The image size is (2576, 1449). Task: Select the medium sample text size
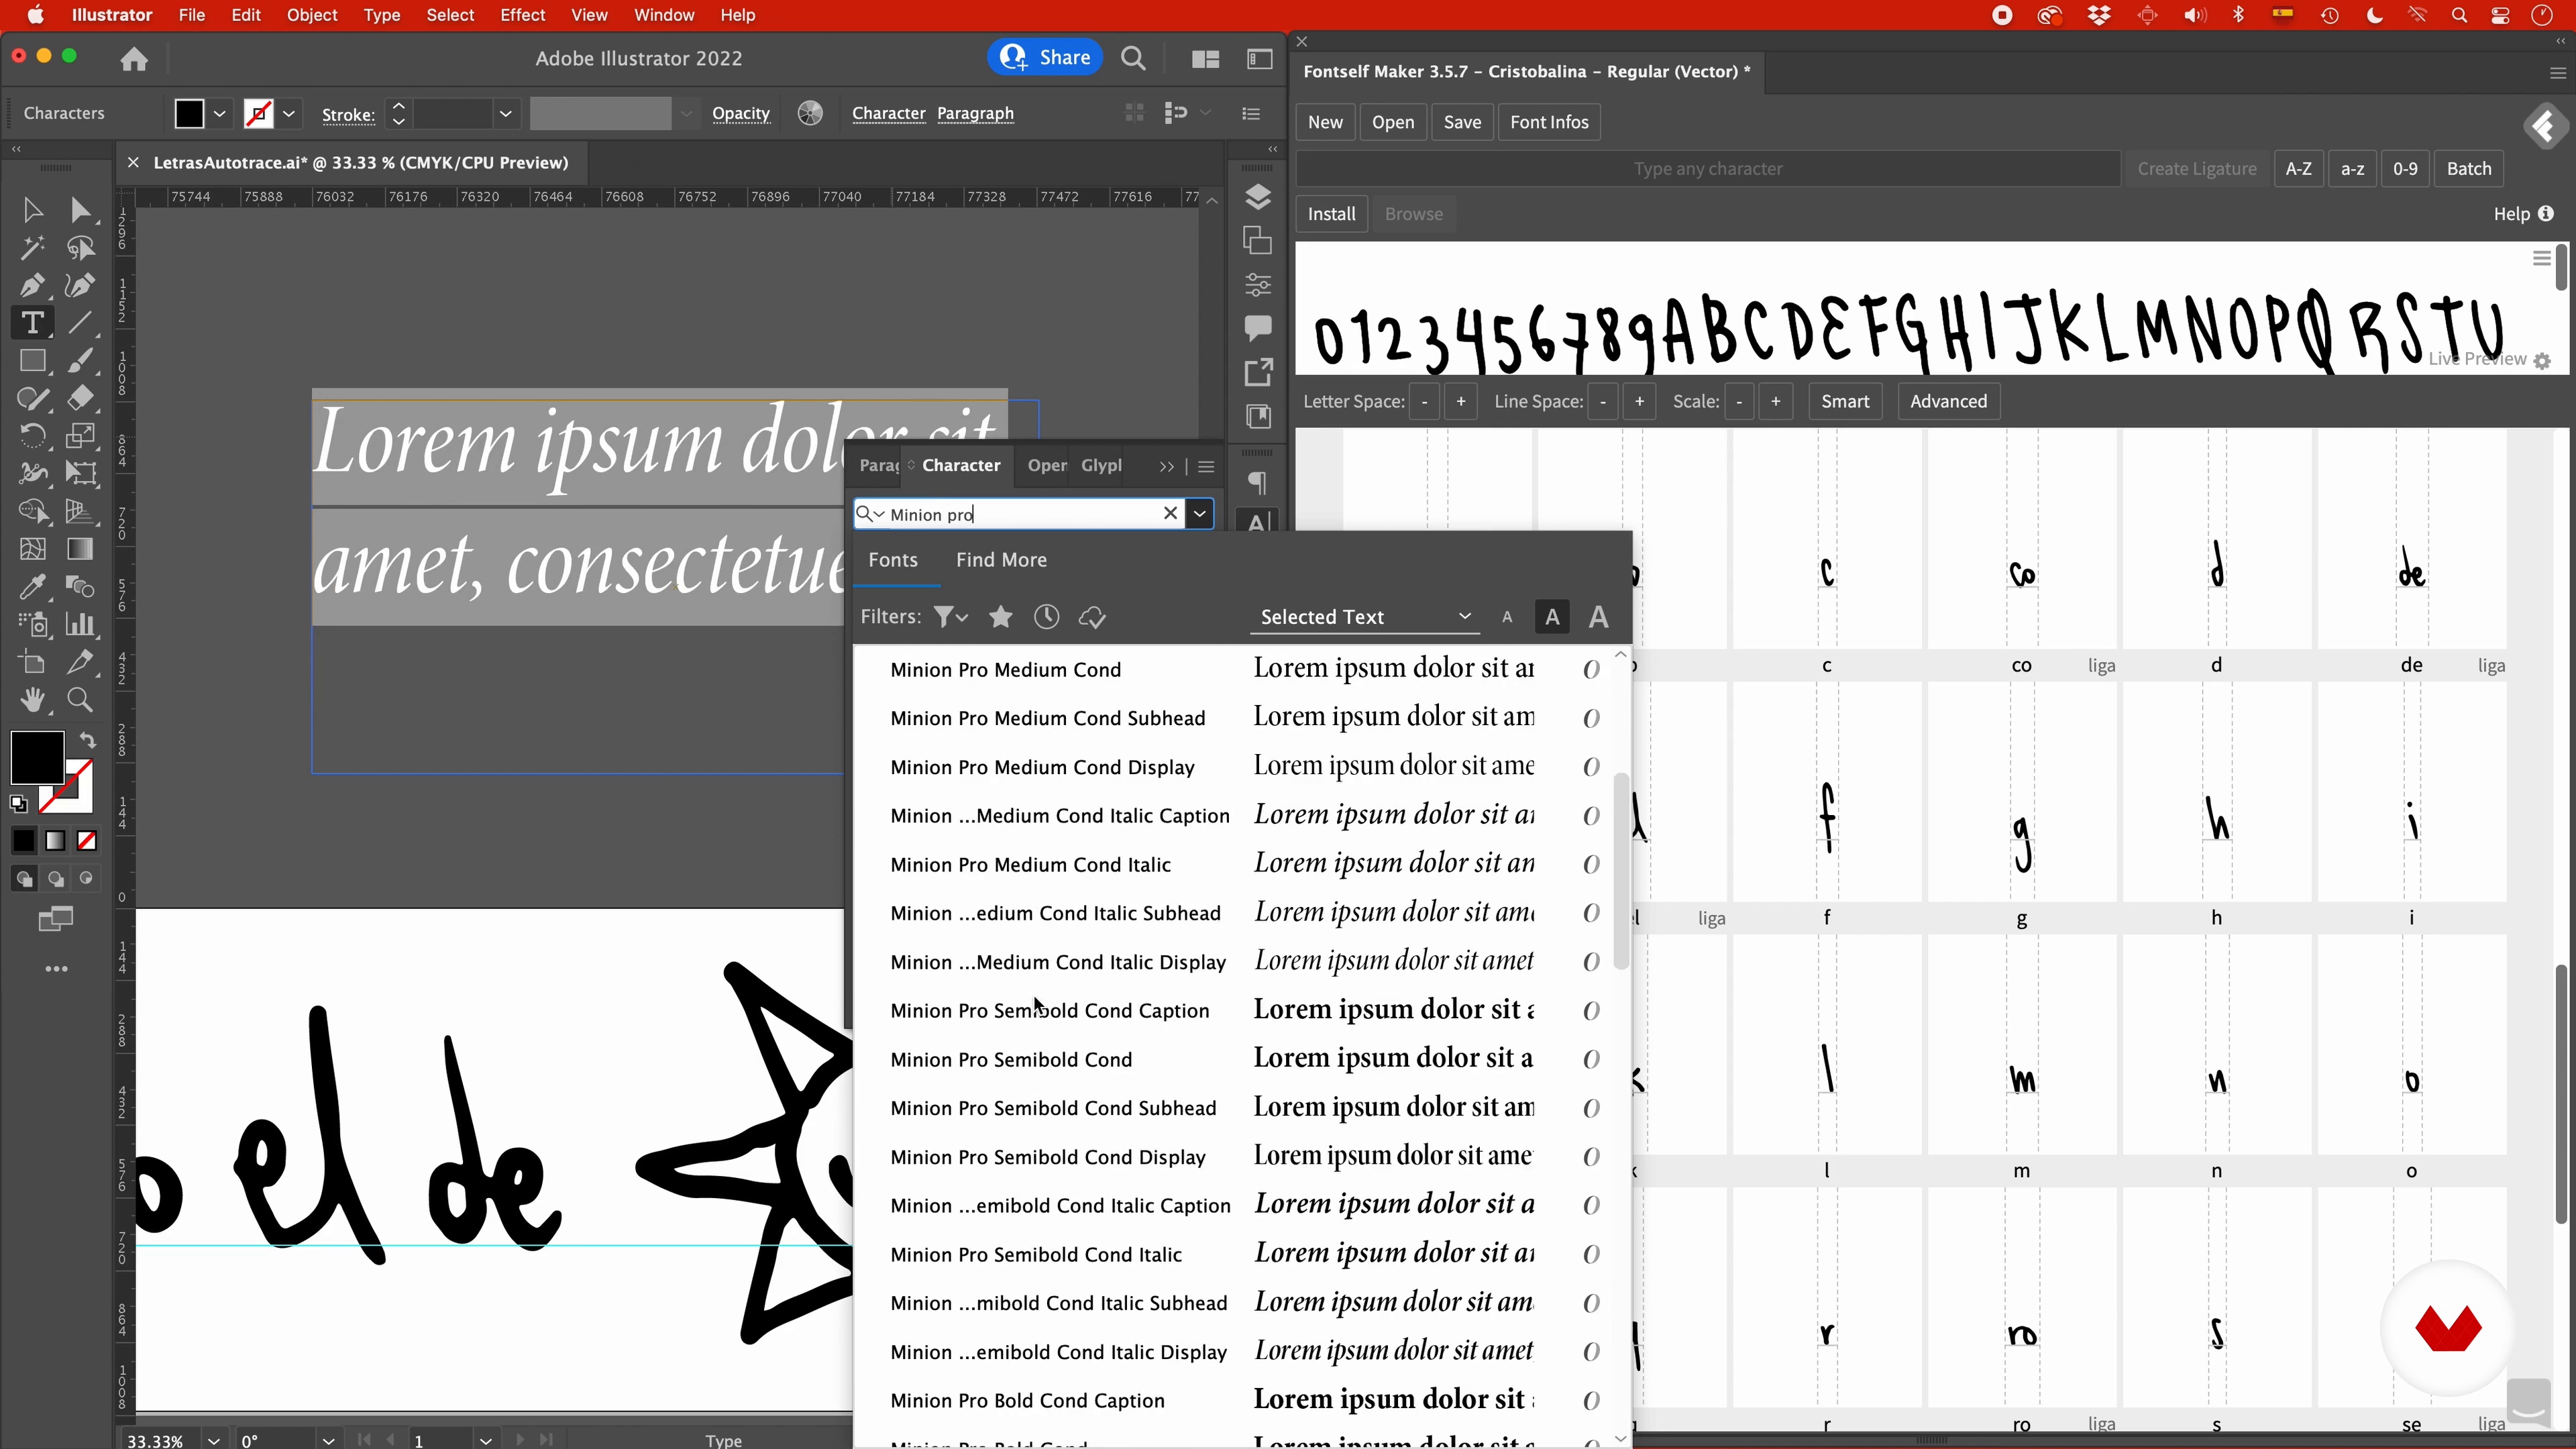[x=1552, y=617]
